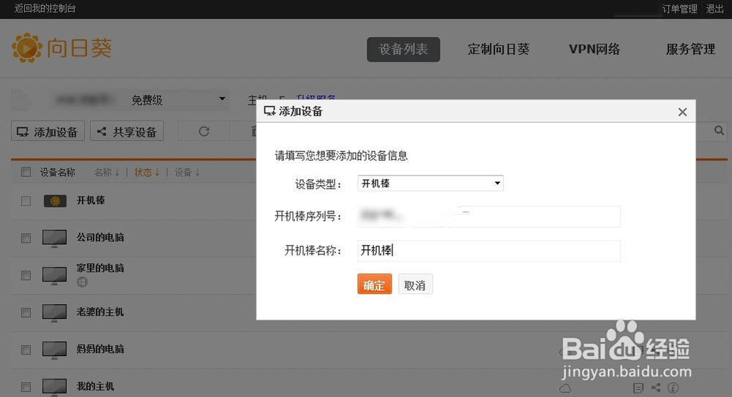Select the 家里的电脑 device name
The height and width of the screenshot is (397, 732).
click(100, 268)
